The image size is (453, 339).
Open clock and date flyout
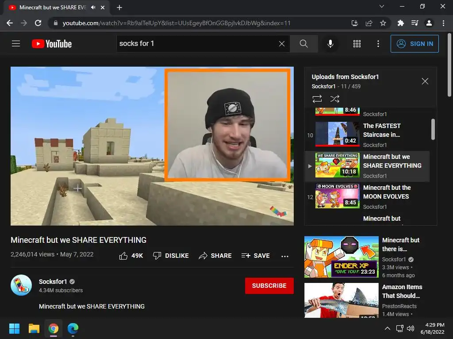point(432,328)
